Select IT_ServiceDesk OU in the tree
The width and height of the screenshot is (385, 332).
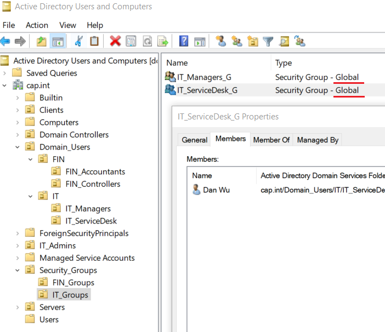[91, 221]
